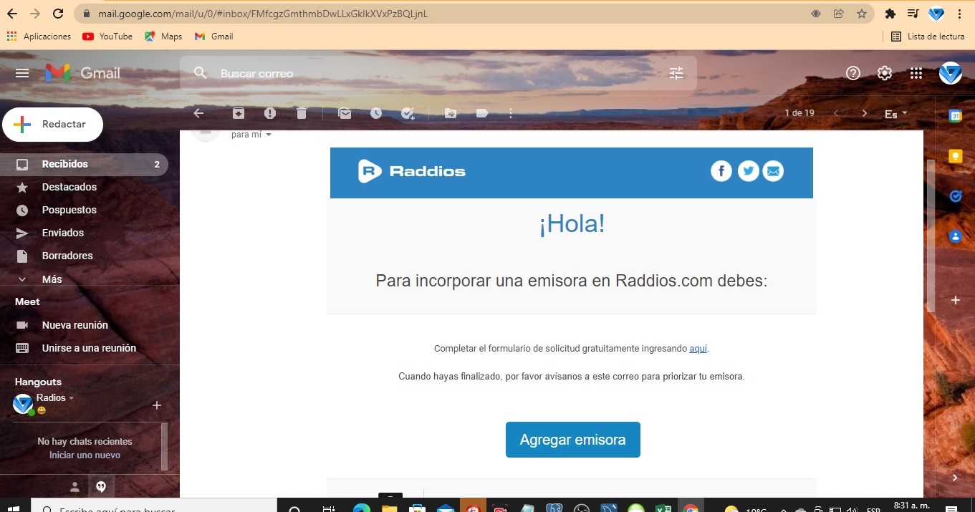Viewport: 975px width, 512px height.
Task: Expand the Más section in sidebar
Action: click(52, 279)
